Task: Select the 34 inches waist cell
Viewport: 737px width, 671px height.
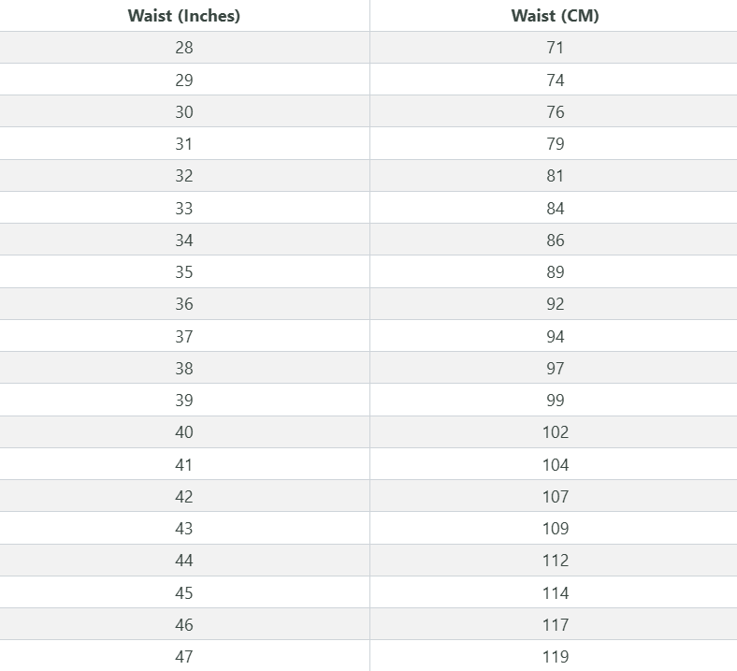Action: [x=184, y=241]
